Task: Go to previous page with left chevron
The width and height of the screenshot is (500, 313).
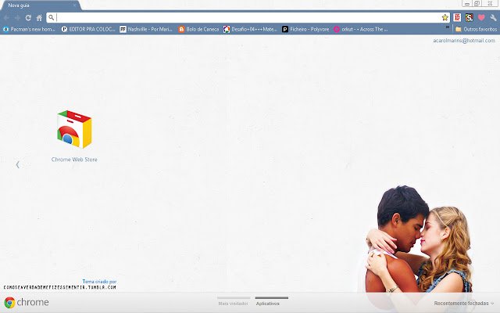Action: point(17,164)
